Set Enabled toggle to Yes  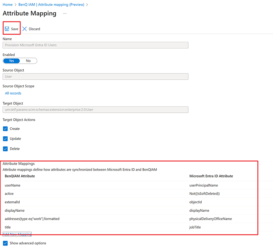[12, 61]
